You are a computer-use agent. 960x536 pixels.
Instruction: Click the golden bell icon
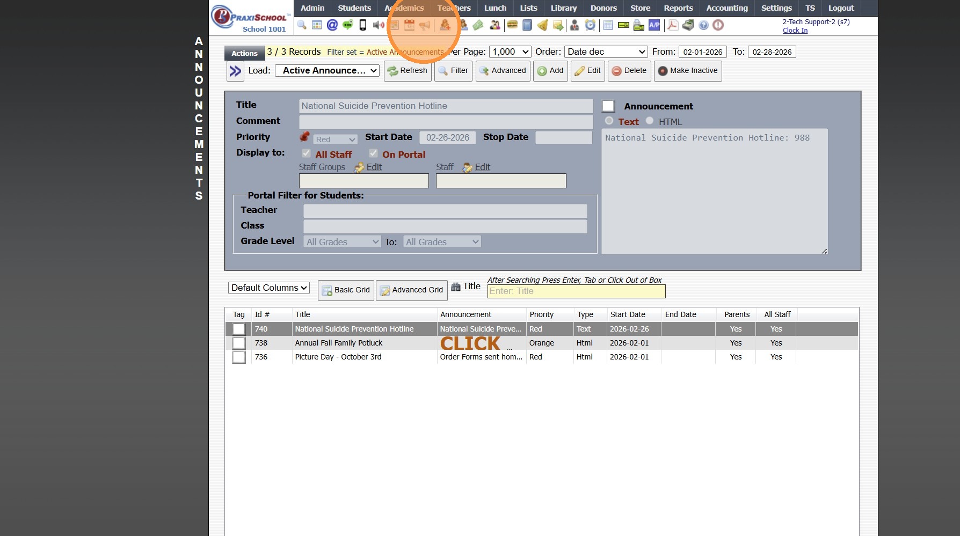point(543,25)
